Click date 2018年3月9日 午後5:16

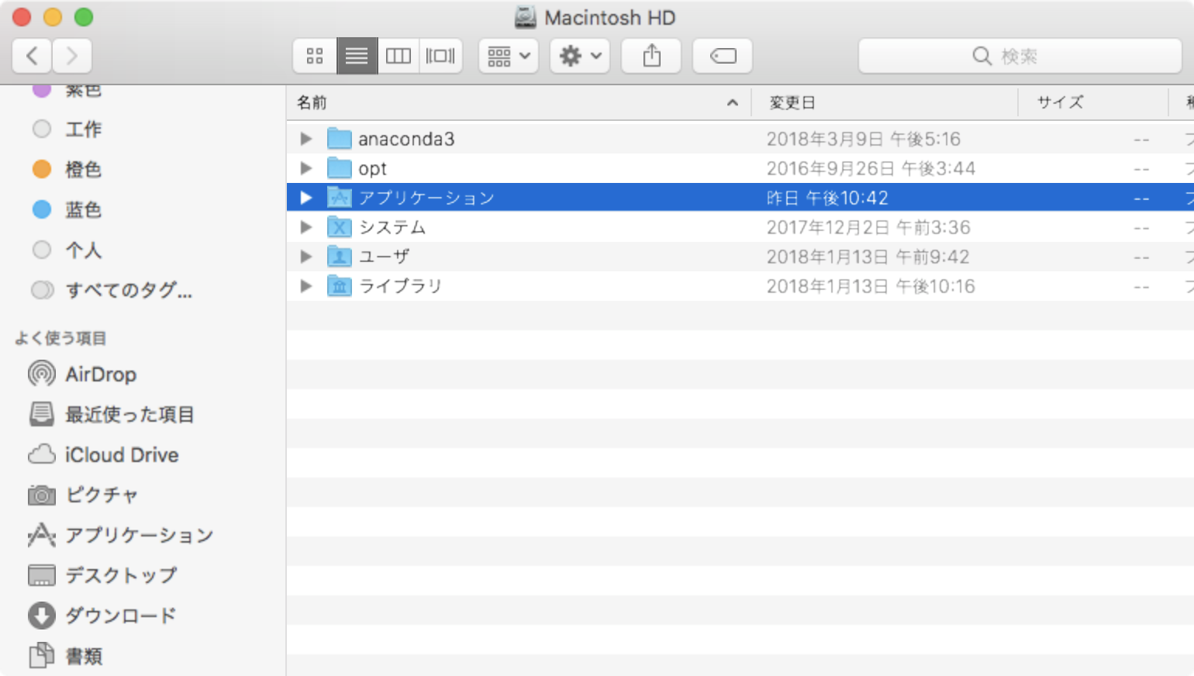coord(864,139)
